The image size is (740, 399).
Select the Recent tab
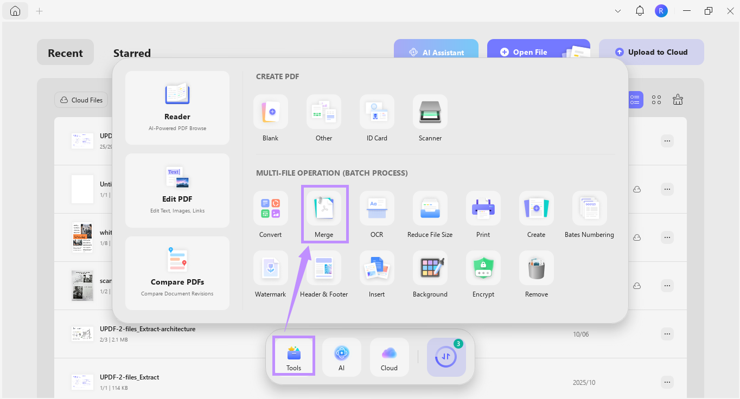[65, 52]
